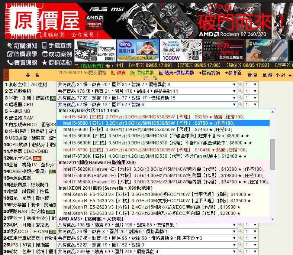Open 平板 product dropdown with 77 items
Screen dimensions: 293x255
tap(147, 98)
